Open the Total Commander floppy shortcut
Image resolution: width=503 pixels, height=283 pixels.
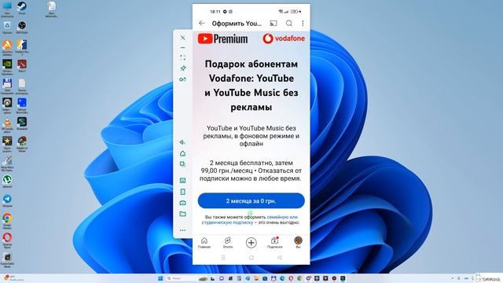click(x=7, y=86)
